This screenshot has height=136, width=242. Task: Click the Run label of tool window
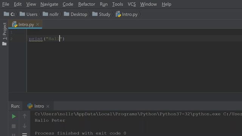pos(16,106)
